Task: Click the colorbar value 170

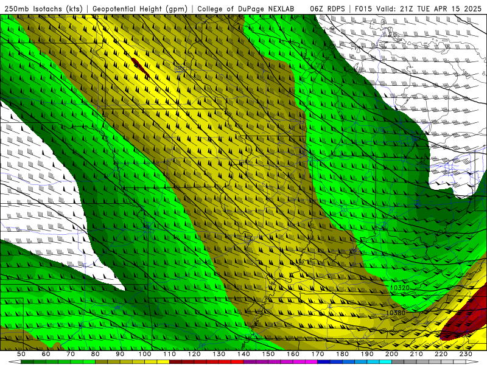Action: click(x=318, y=354)
